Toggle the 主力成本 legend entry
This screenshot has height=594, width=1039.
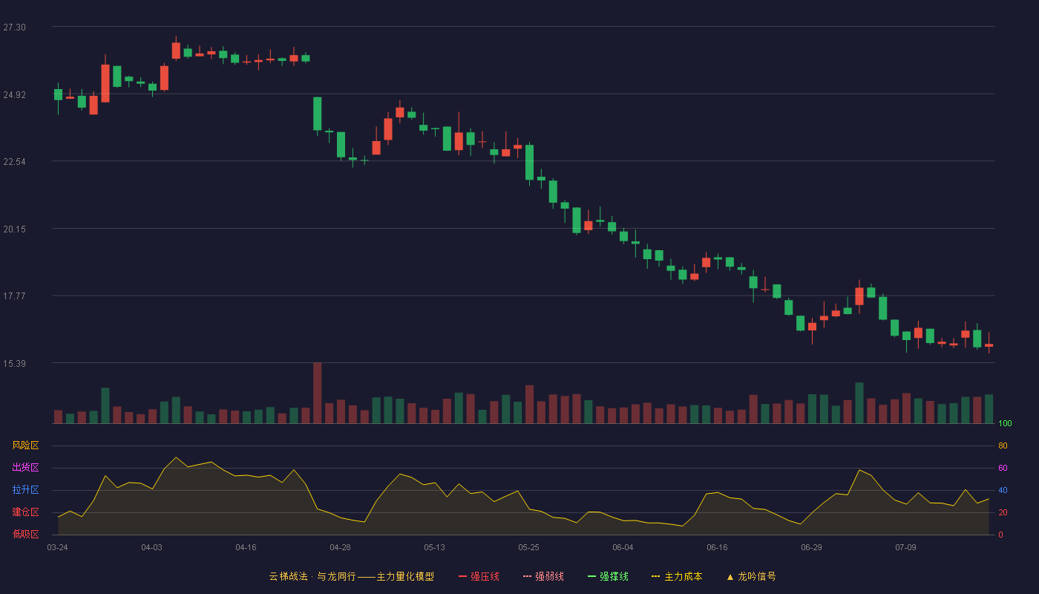pos(677,576)
